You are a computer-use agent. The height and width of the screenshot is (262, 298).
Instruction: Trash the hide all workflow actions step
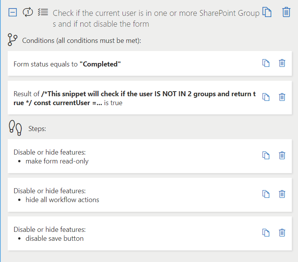(282, 194)
